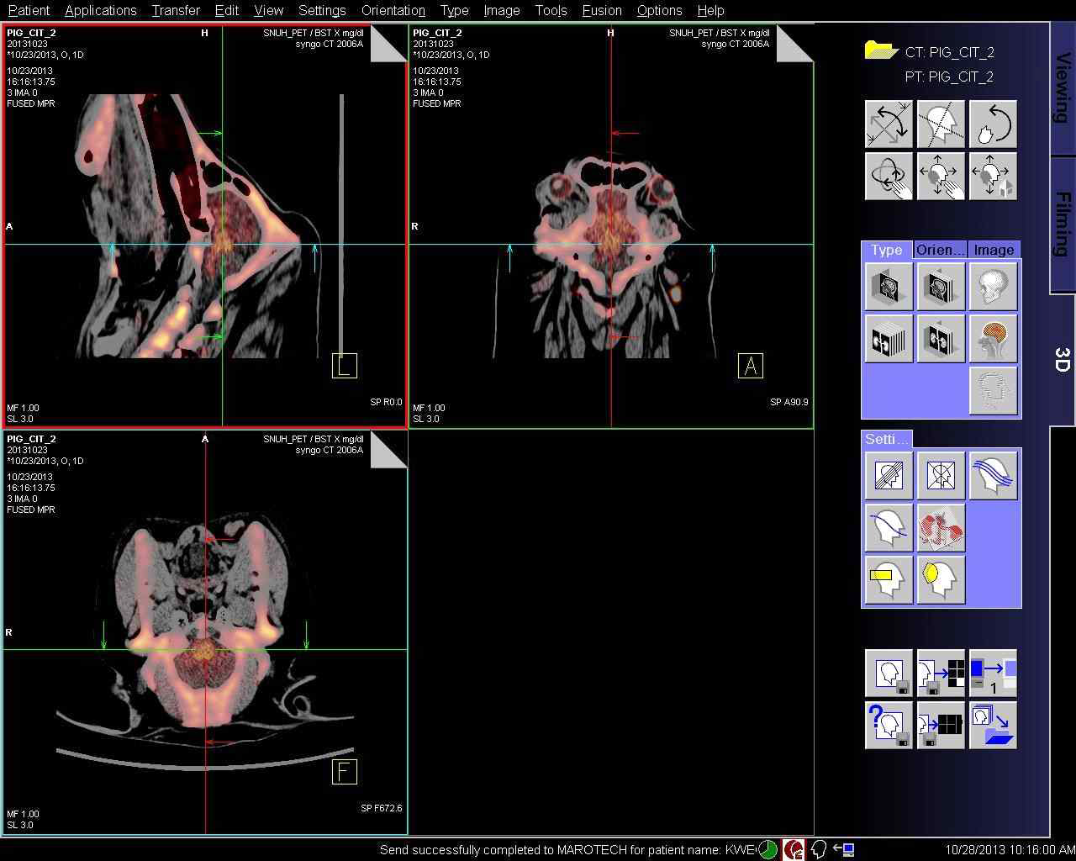Open the Patient menu
Screen dimensions: 1076x861
pyautogui.click(x=29, y=10)
